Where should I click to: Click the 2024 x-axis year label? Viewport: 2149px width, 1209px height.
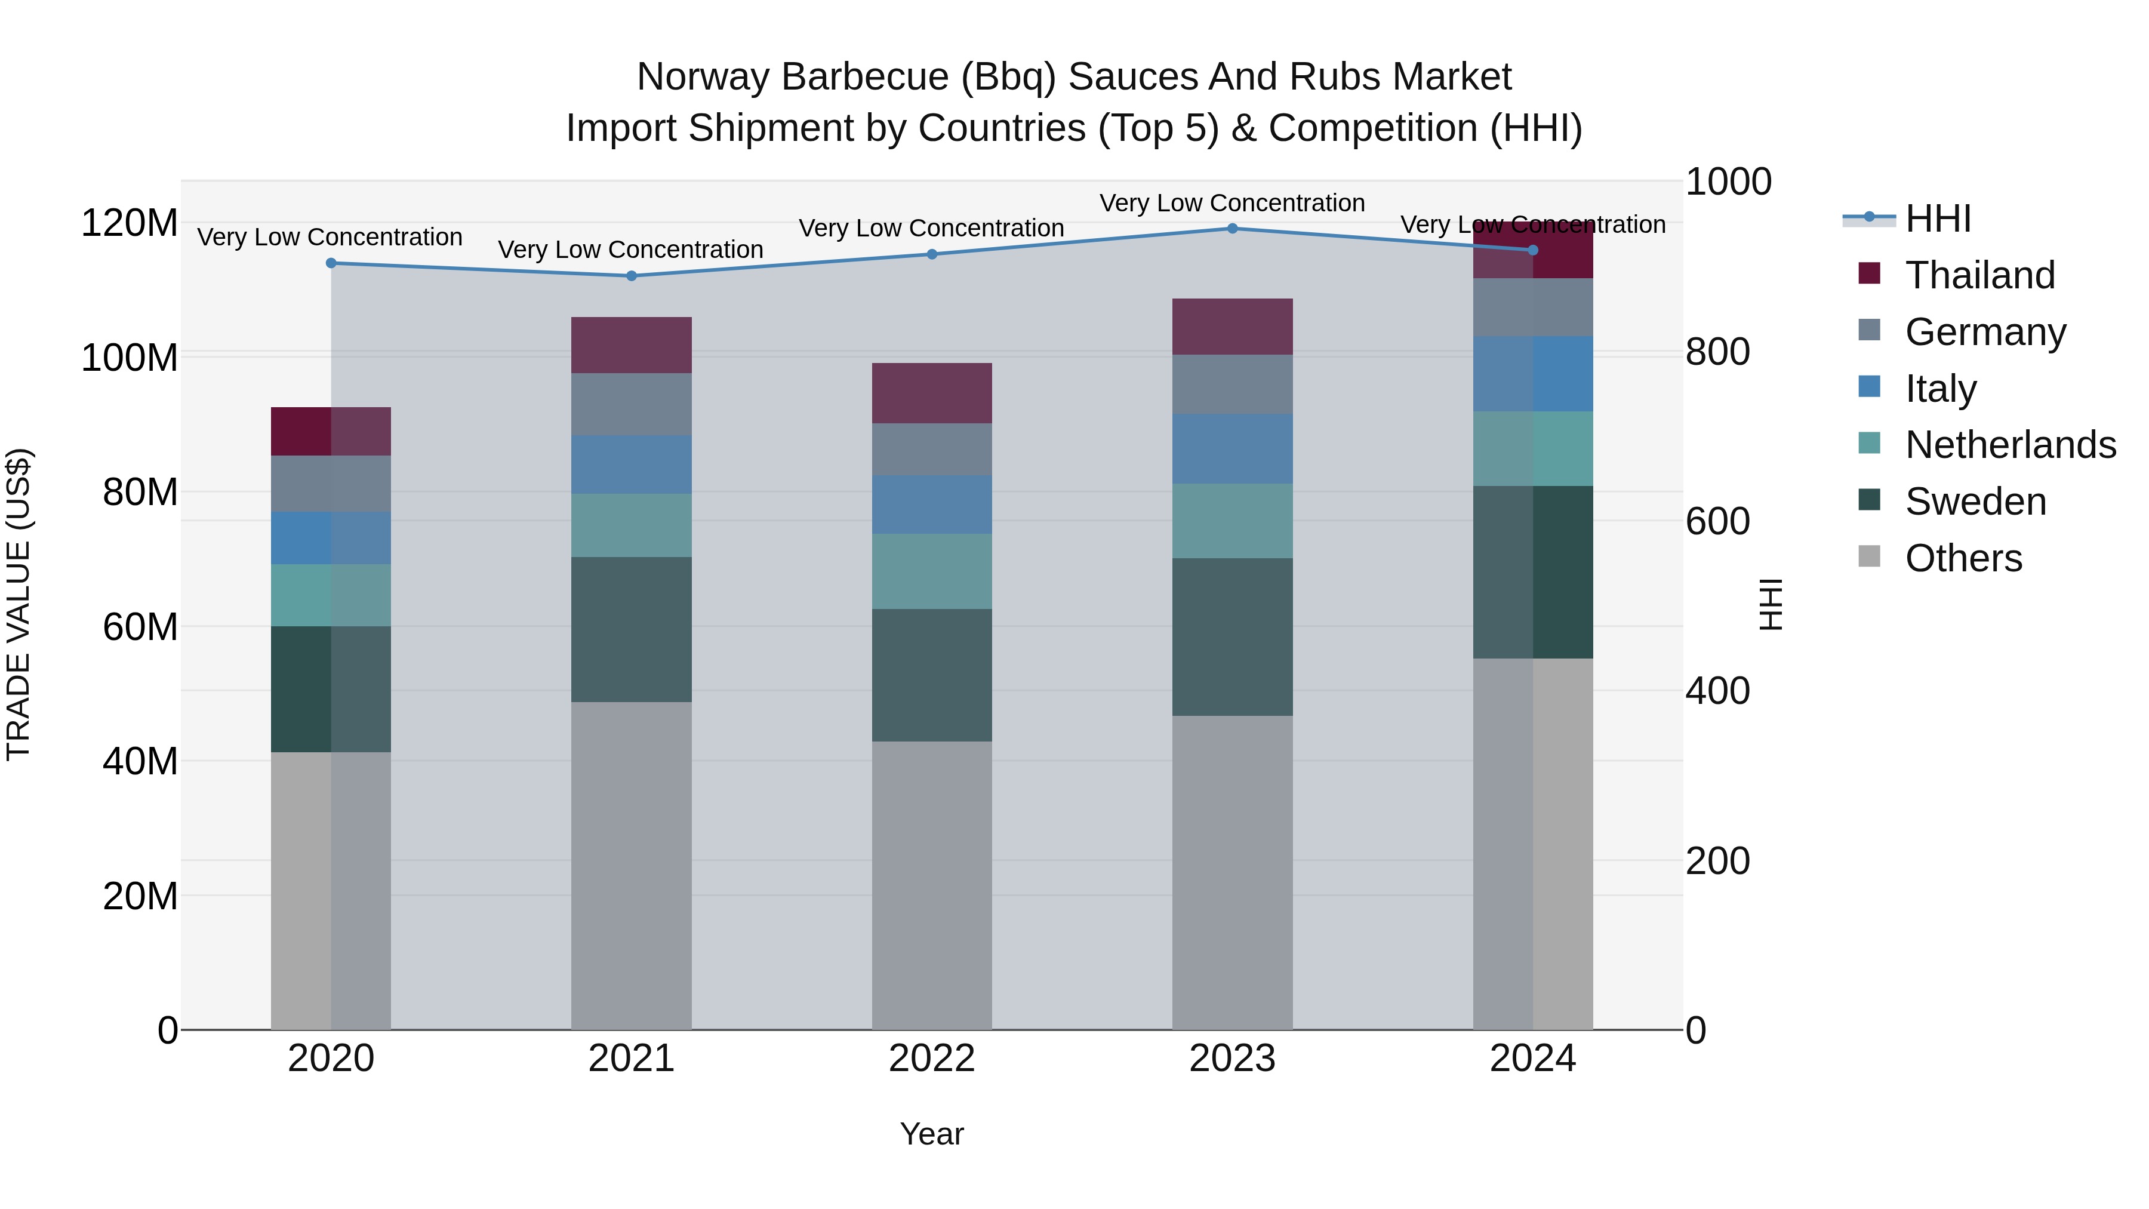click(1532, 1059)
